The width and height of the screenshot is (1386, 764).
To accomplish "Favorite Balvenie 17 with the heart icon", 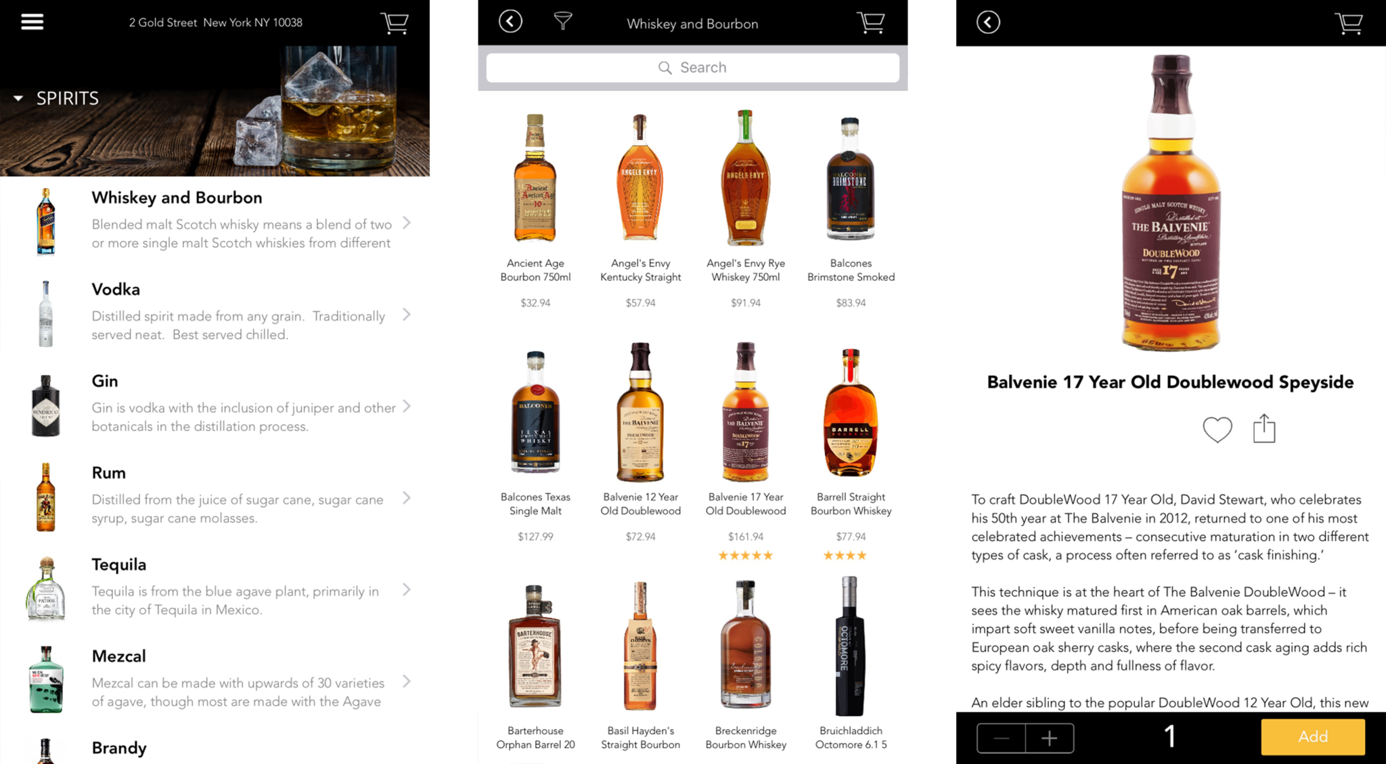I will 1217,429.
